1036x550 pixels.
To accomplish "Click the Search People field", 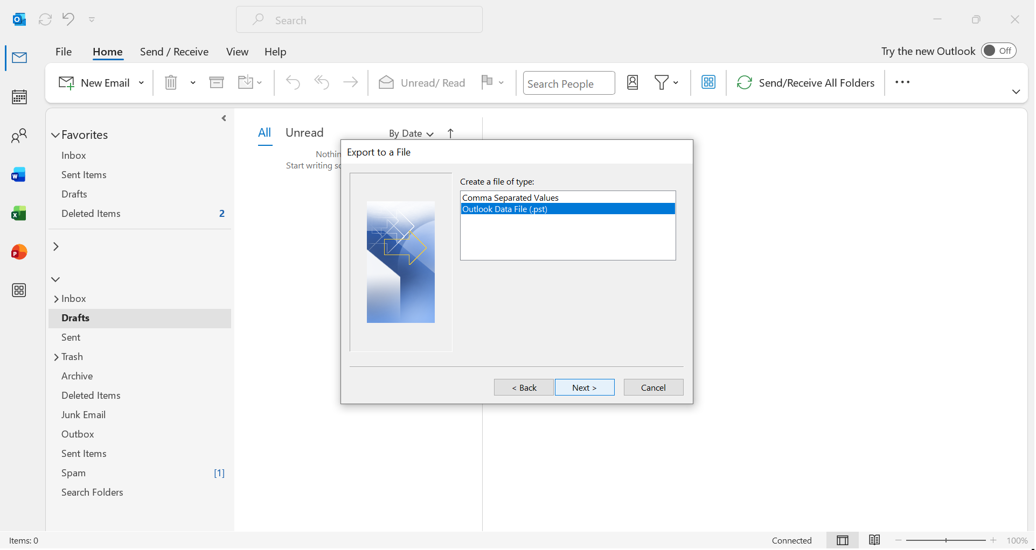I will (569, 83).
